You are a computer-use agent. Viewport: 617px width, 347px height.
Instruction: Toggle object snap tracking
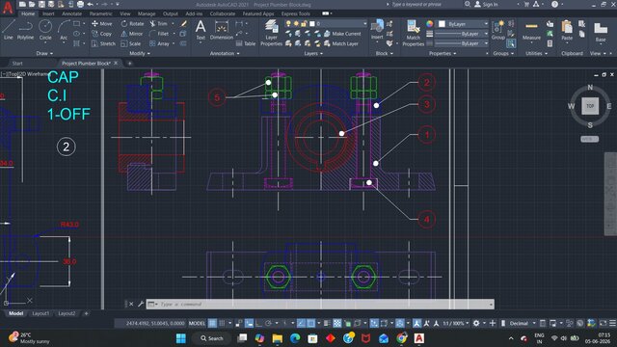(301, 323)
